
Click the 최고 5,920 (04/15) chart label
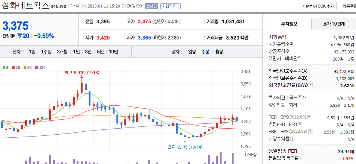pos(82,73)
